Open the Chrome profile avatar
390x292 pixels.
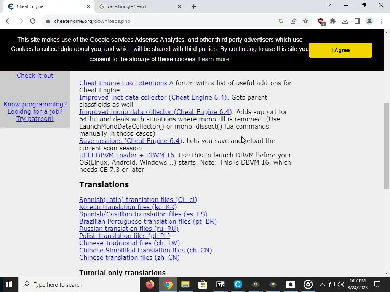click(x=369, y=21)
